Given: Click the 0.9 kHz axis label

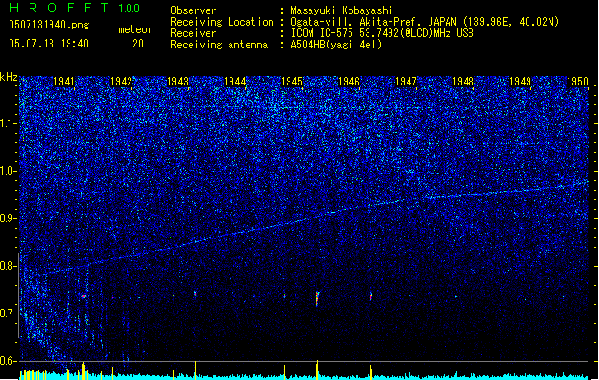Looking at the screenshot, I should click(x=8, y=218).
